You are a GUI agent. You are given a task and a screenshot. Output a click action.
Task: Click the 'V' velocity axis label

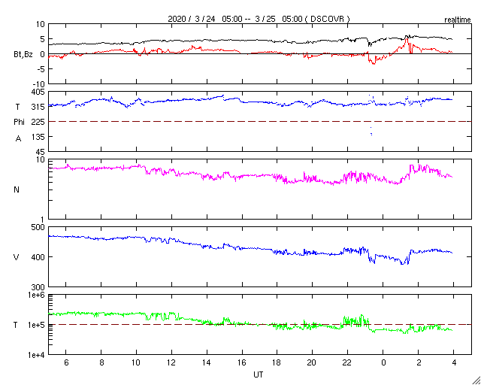point(17,257)
